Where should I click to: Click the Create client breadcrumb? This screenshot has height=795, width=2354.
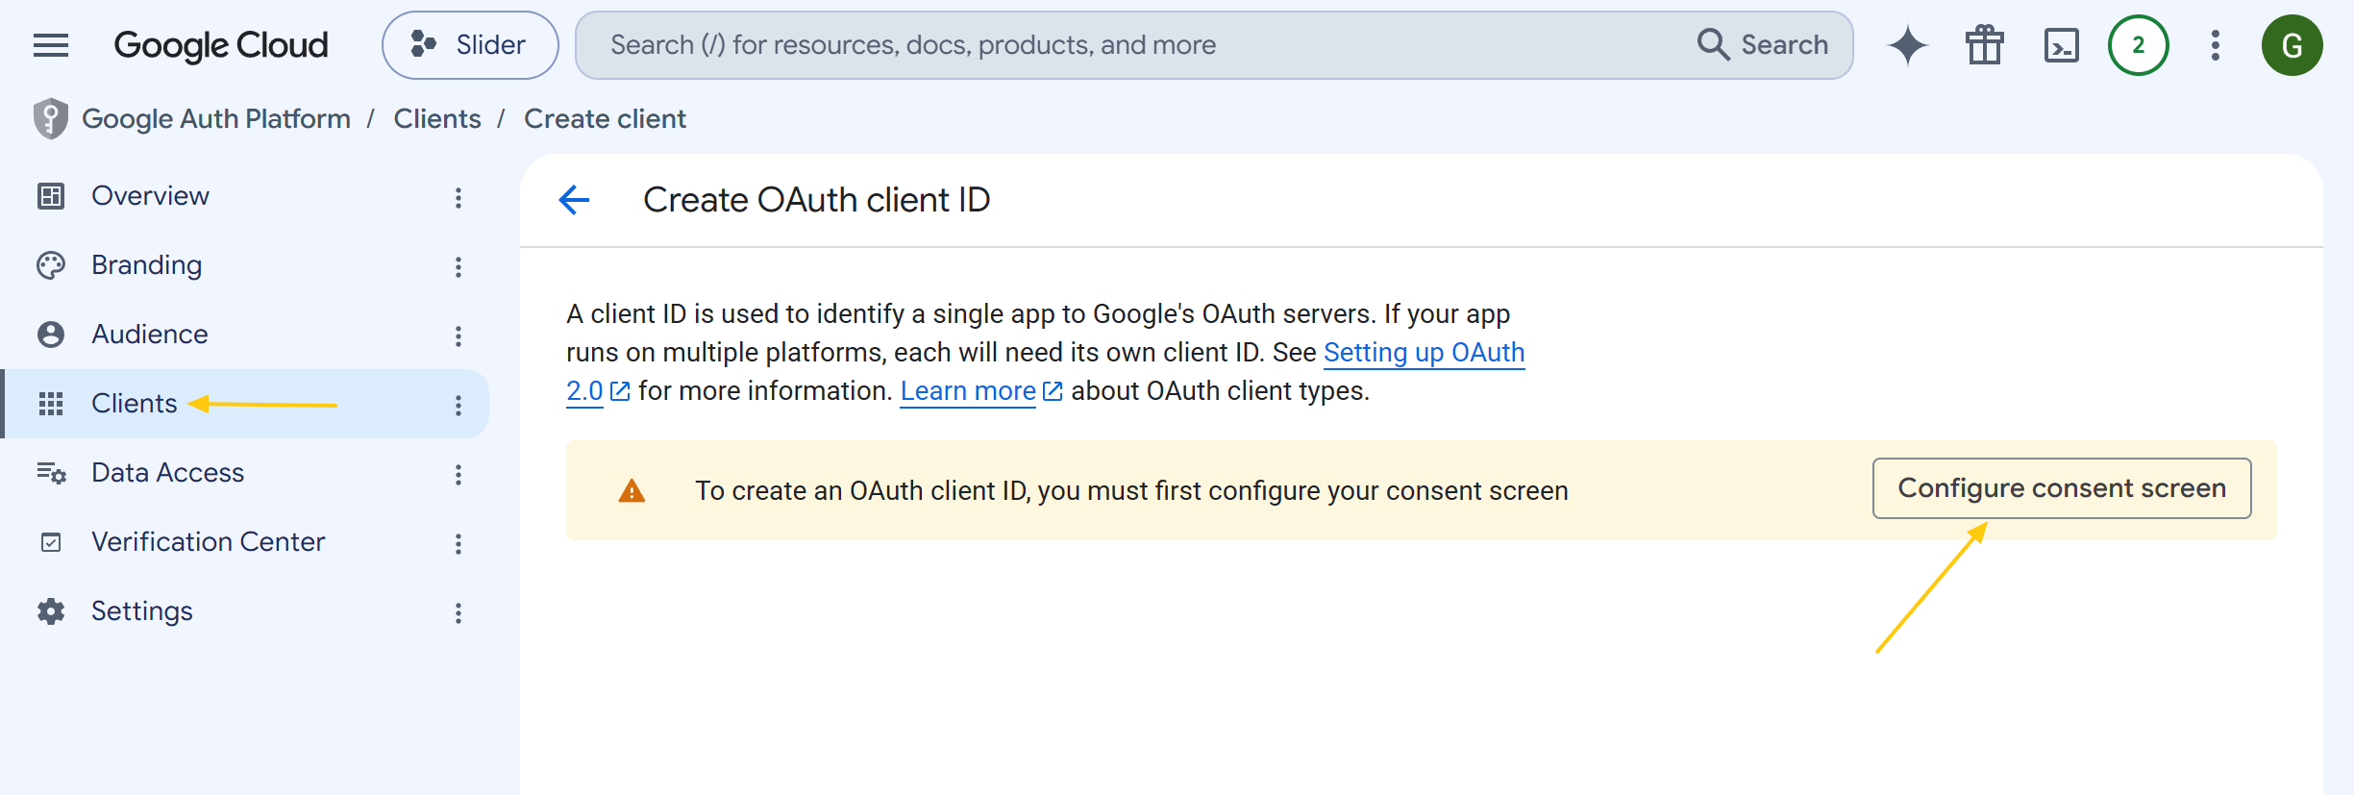606,119
